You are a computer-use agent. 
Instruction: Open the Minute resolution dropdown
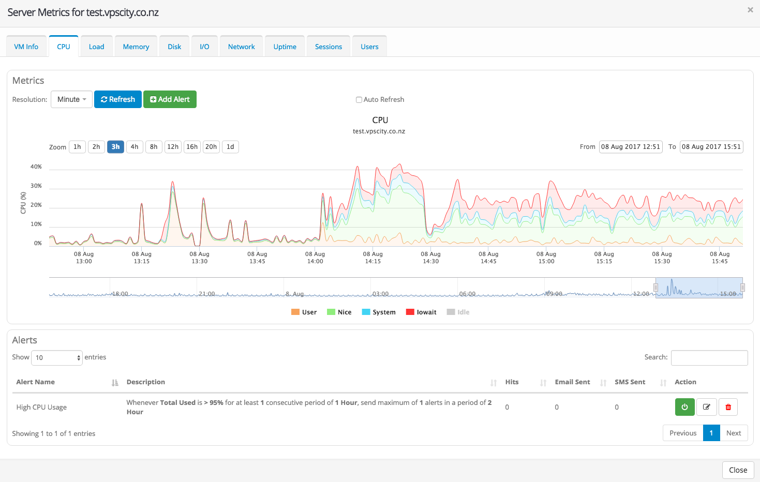click(71, 99)
